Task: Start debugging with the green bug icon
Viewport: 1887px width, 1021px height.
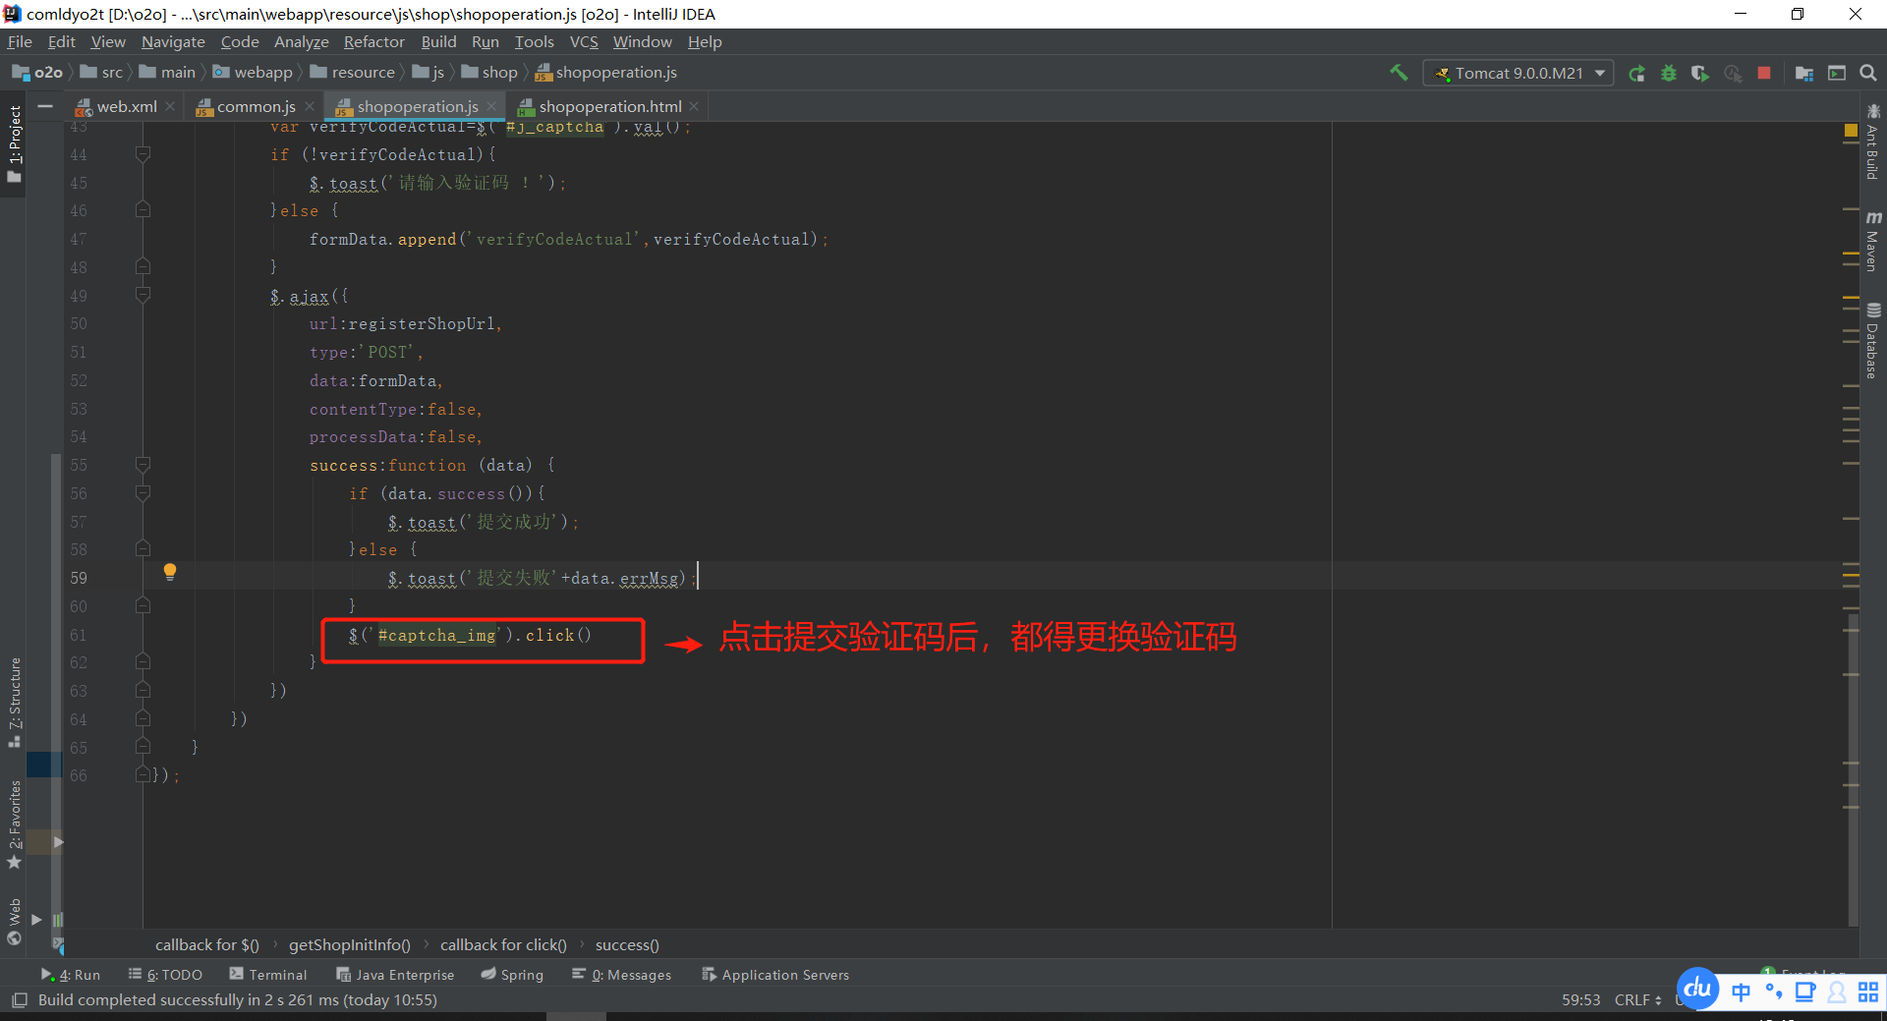Action: [1668, 74]
